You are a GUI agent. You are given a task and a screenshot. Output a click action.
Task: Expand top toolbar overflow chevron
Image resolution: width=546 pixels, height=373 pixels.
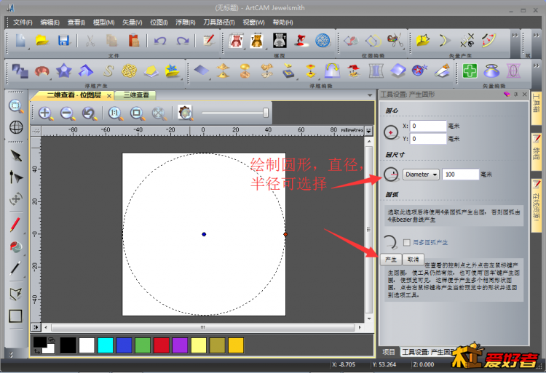pos(515,36)
